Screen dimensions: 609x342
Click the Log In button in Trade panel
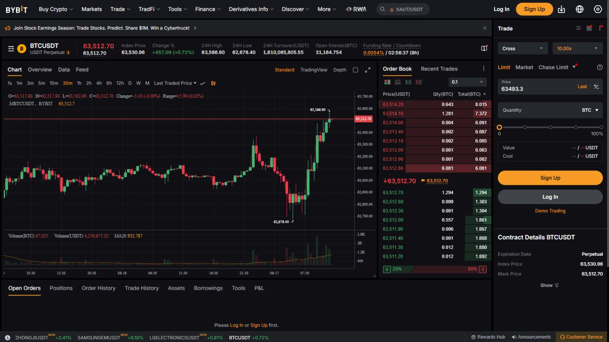tap(550, 197)
